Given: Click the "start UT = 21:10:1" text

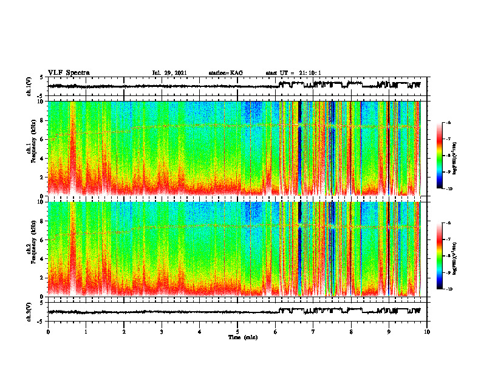Looking at the screenshot, I should (x=293, y=73).
